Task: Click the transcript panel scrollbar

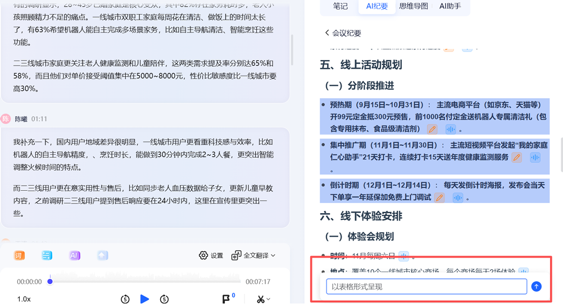Action: tap(292, 50)
